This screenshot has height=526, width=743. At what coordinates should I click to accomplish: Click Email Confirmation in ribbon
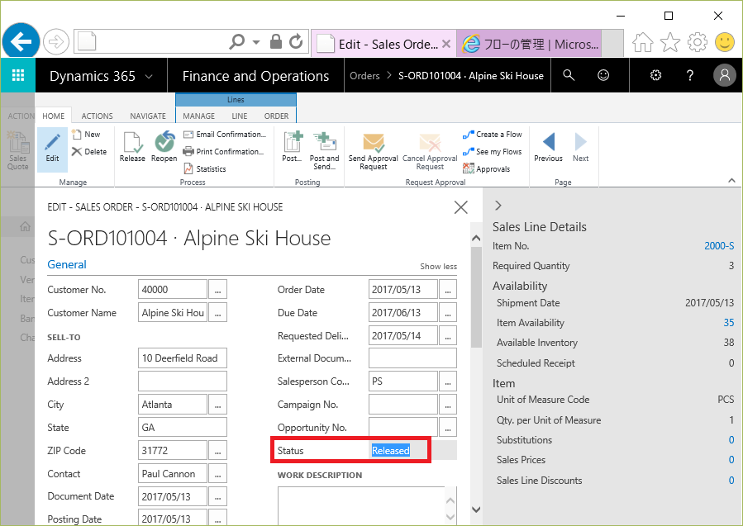[225, 135]
